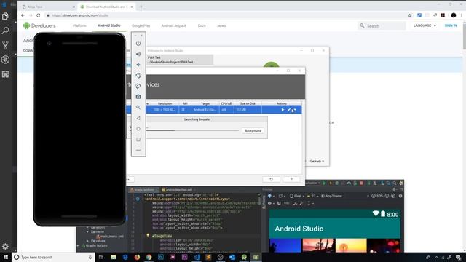Open design surface layers dropdown in preview
The width and height of the screenshot is (466, 262).
[271, 196]
